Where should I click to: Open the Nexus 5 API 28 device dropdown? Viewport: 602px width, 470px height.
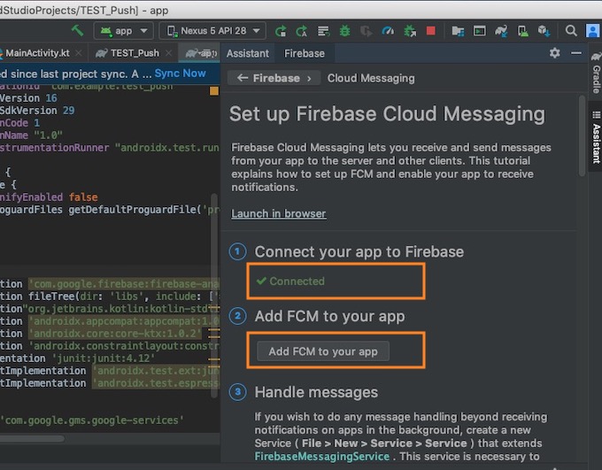[x=212, y=31]
